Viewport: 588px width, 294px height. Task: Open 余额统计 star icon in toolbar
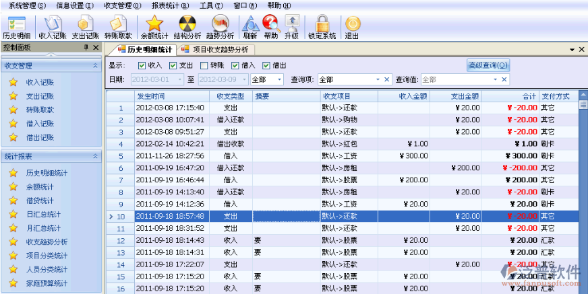154,26
